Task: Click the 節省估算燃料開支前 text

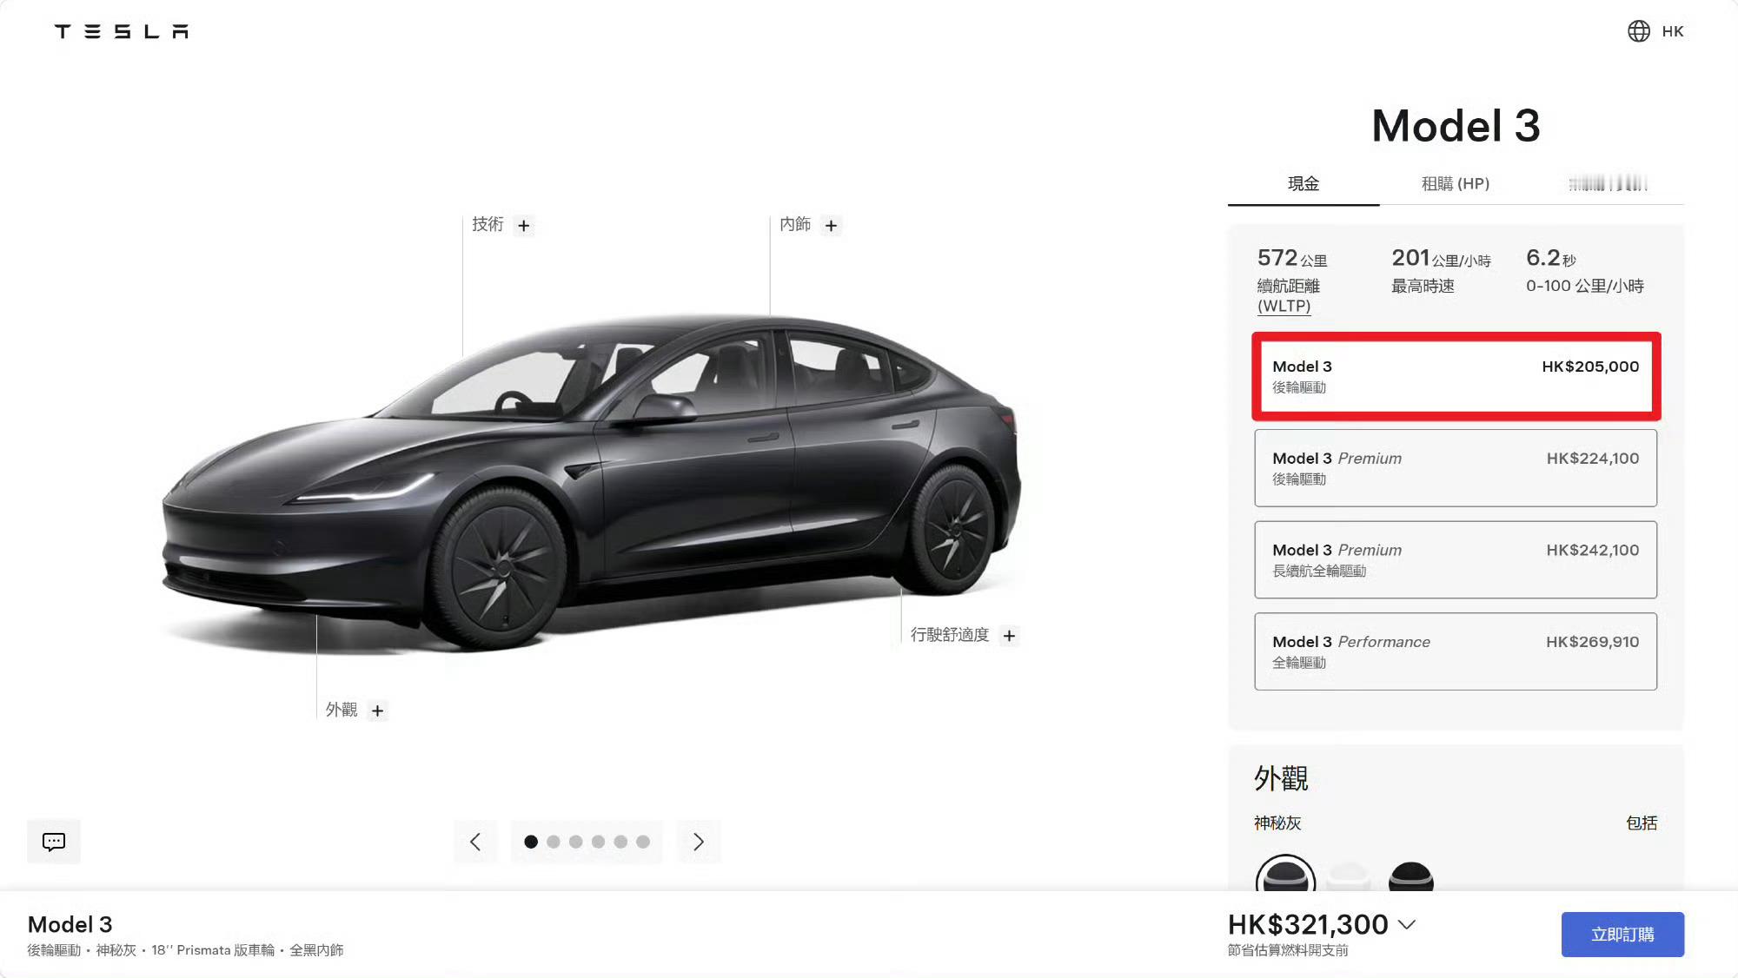Action: pyautogui.click(x=1288, y=950)
